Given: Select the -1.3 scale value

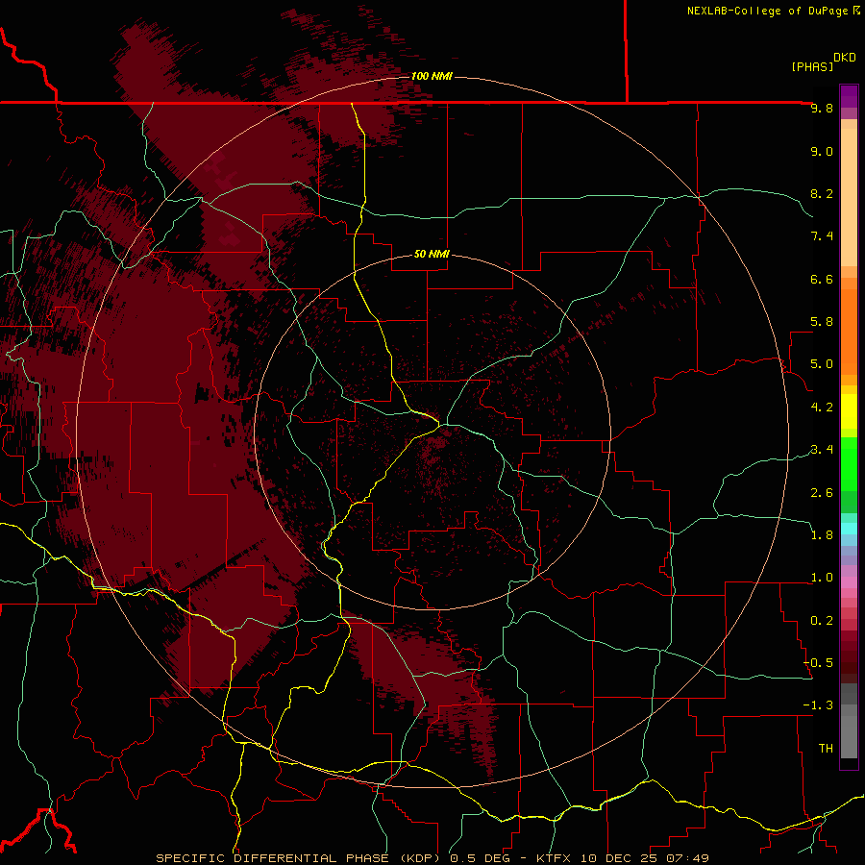Looking at the screenshot, I should [x=818, y=705].
